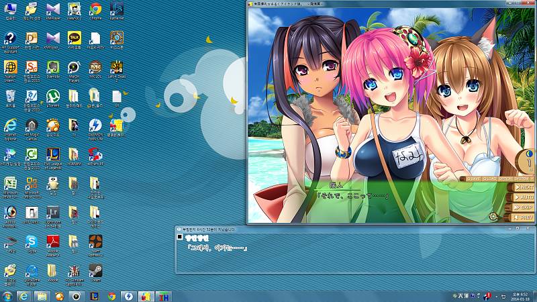Click the Windows Start button
Screen dimensions: 537x302
click(x=7, y=295)
